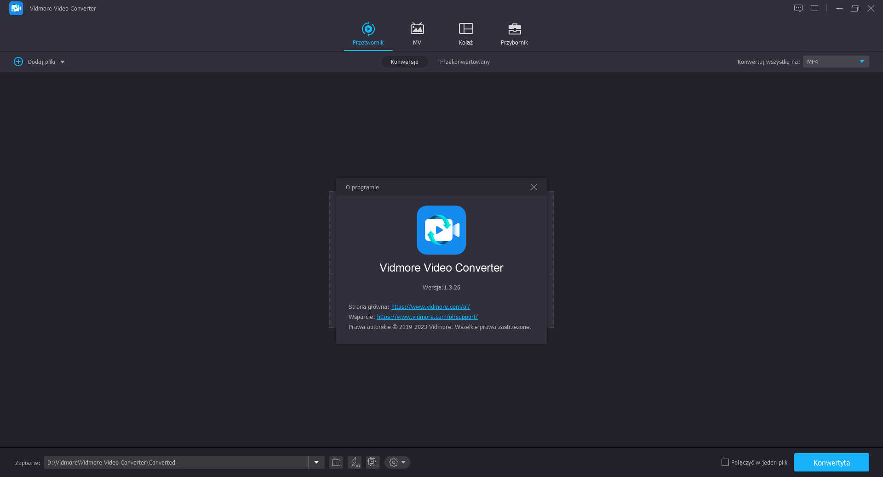Viewport: 883px width, 477px height.
Task: Show the Przekonwertowany list
Action: (x=465, y=62)
